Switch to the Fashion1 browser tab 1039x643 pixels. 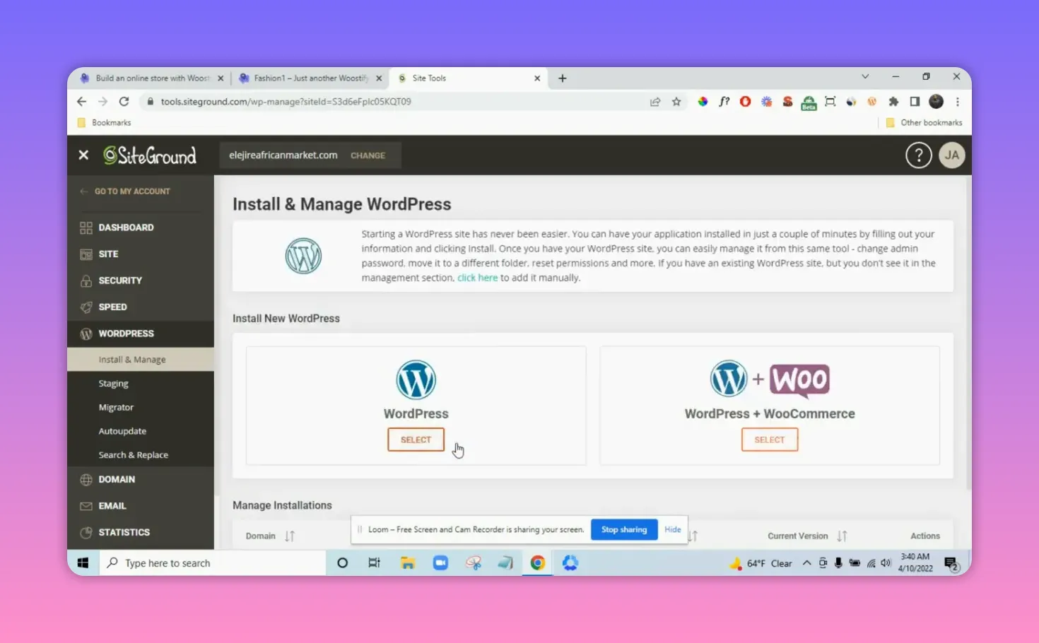coord(304,78)
